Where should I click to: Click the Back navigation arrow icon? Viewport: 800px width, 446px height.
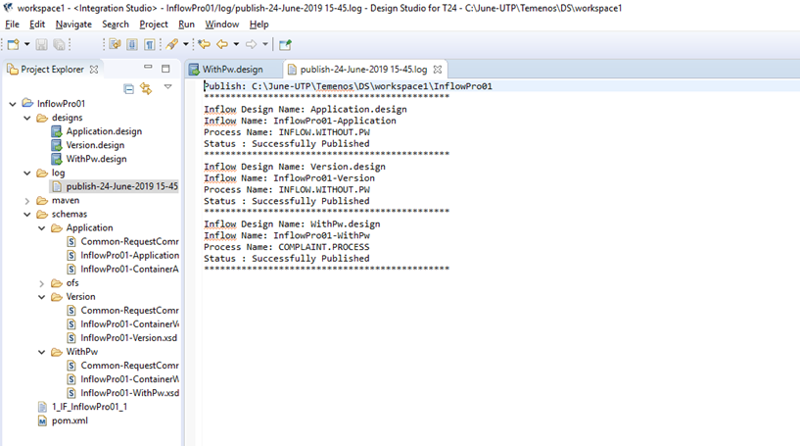[x=222, y=44]
